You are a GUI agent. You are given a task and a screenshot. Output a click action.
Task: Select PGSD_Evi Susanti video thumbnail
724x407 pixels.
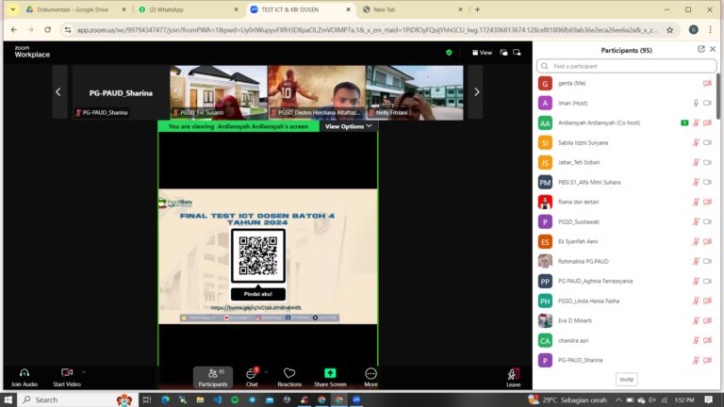pos(219,92)
